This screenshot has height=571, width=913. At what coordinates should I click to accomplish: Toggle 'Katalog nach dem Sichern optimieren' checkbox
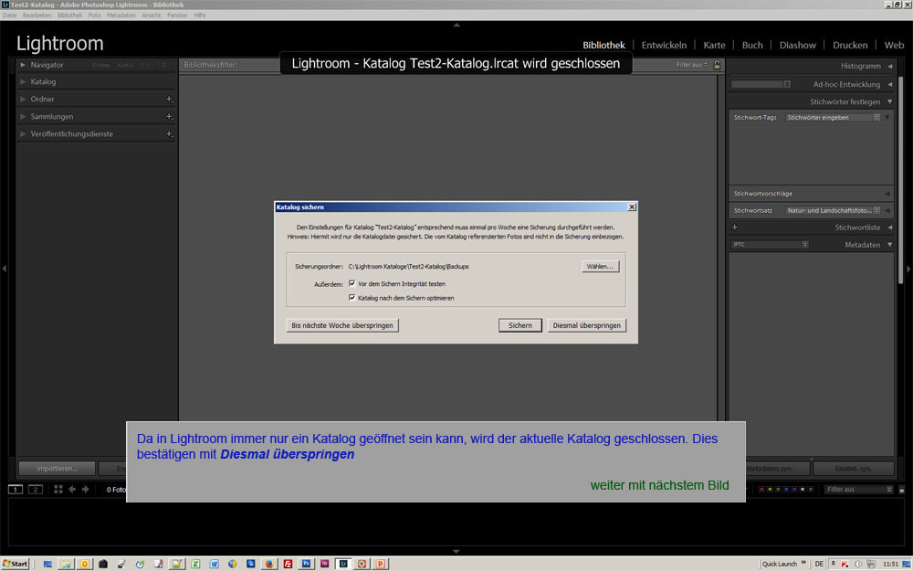point(352,298)
